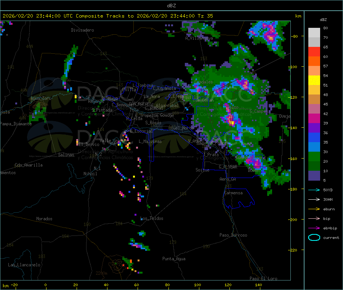Select the 'Paso_Barroso' map label
Screen dimensions: 343x290
coord(233,235)
